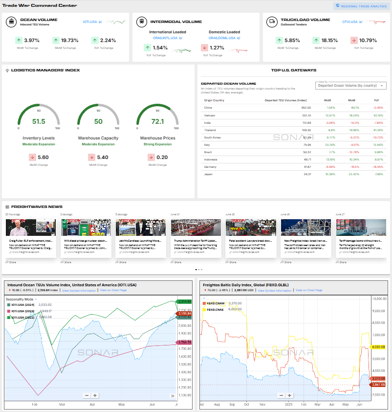Click the IOTI.USA (2024) legend color swatch

tap(9, 305)
